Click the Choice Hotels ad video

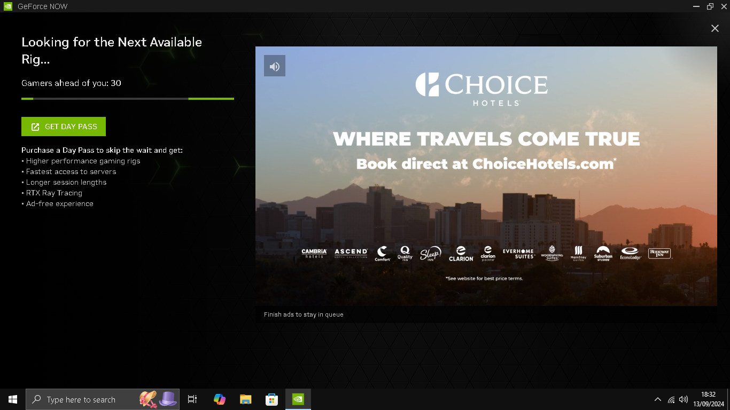point(486,176)
